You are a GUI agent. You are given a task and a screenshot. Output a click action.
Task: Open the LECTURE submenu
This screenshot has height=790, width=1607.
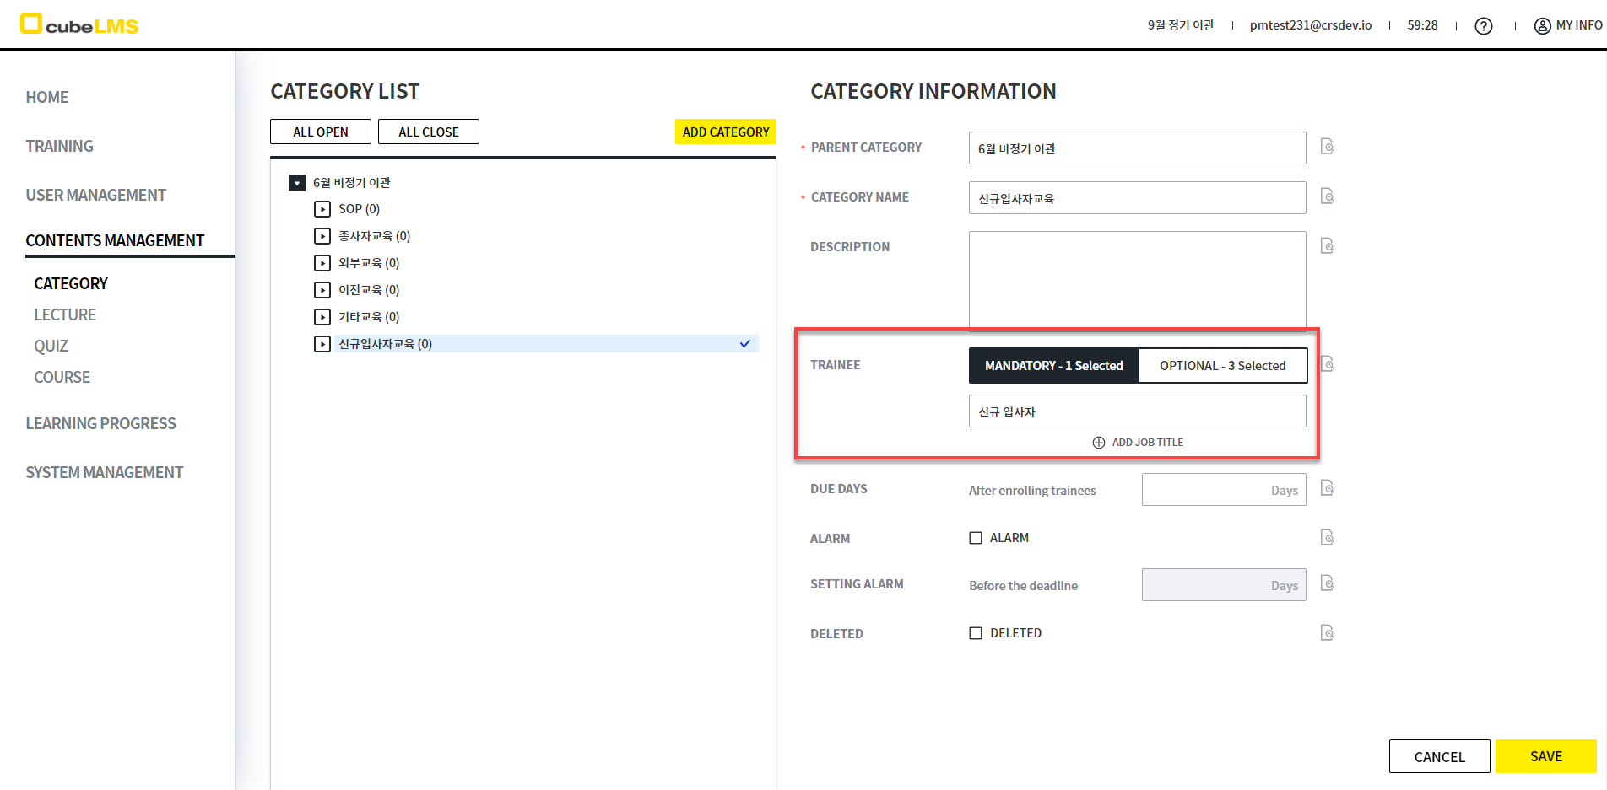[65, 314]
